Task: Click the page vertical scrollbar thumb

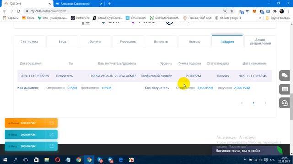Action: [292, 107]
